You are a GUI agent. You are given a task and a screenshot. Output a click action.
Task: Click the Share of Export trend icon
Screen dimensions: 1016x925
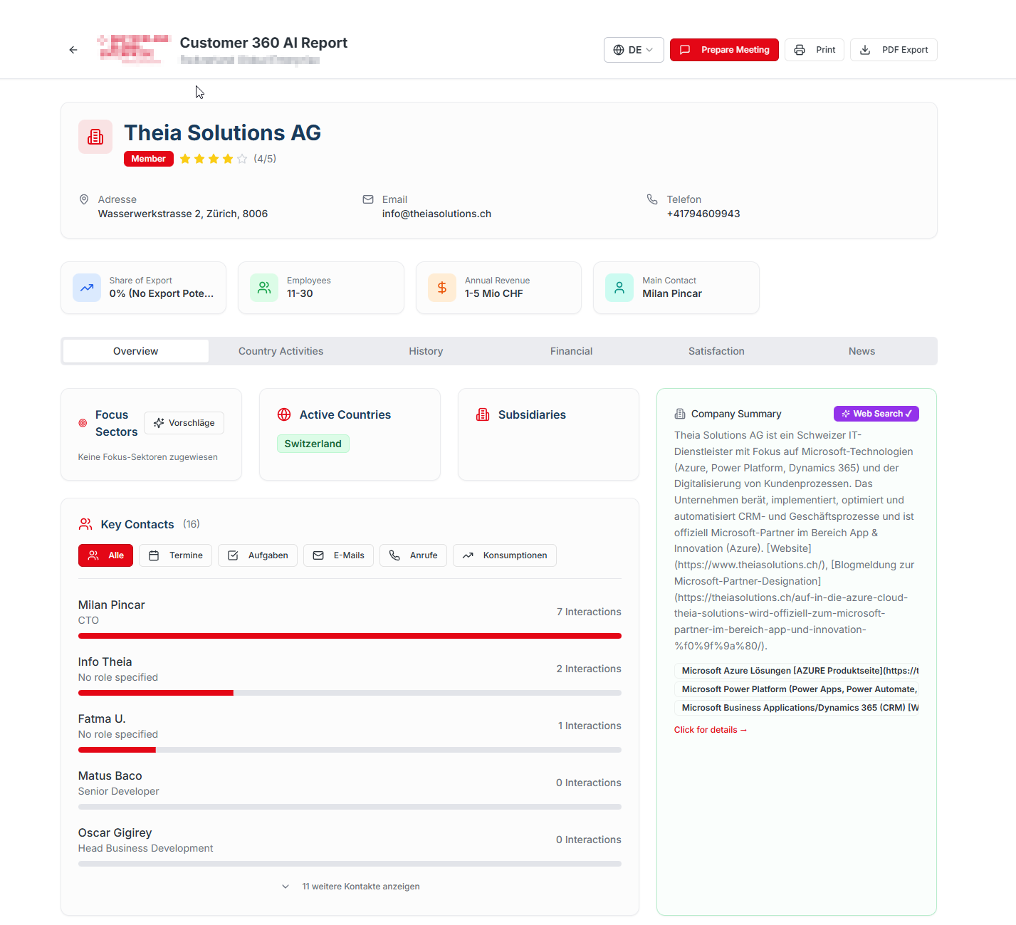coord(87,288)
